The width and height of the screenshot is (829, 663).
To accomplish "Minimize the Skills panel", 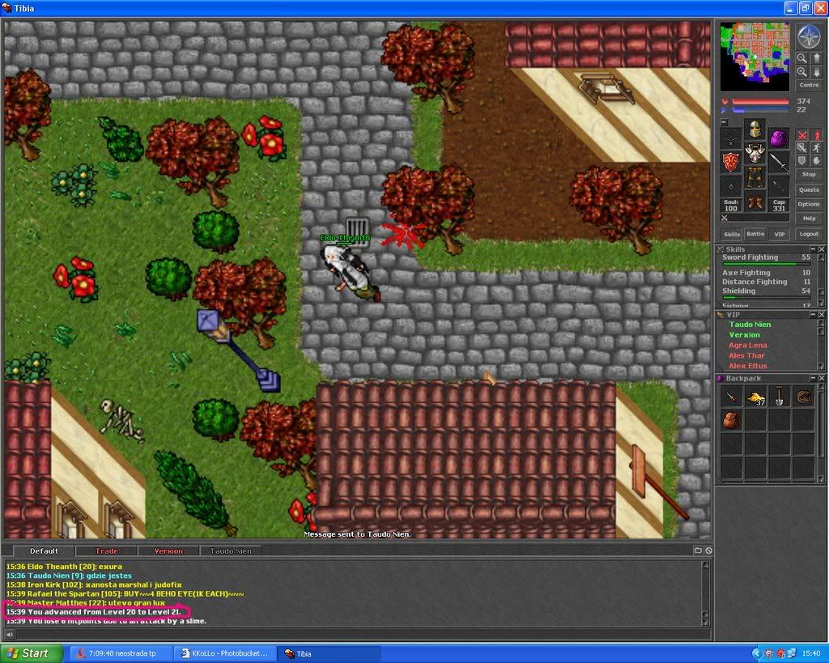I will pyautogui.click(x=813, y=249).
